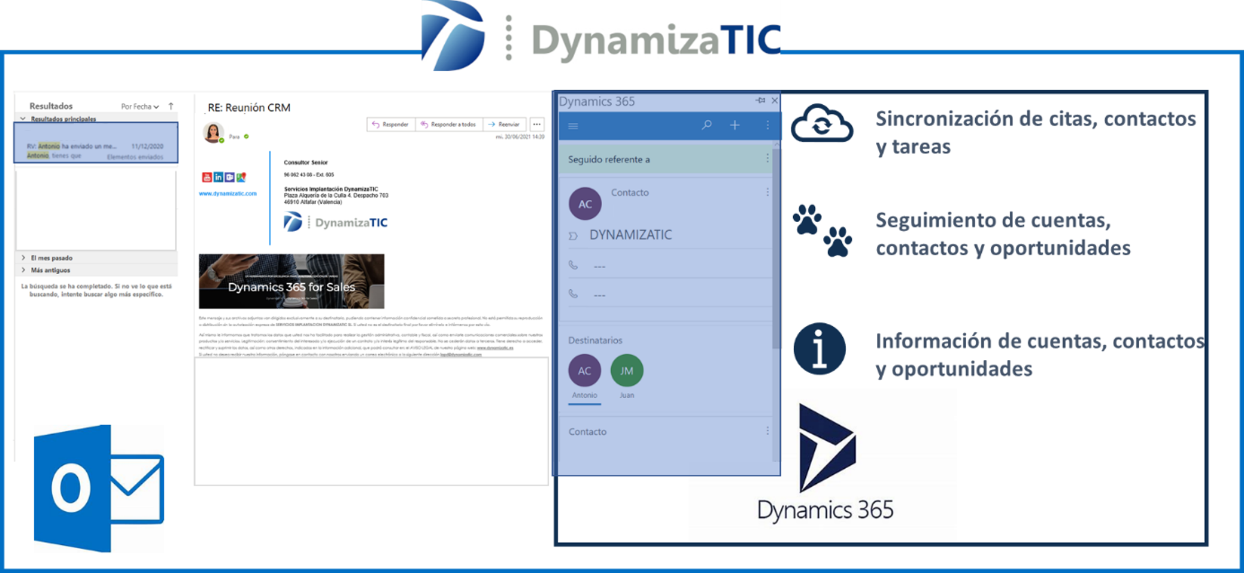The height and width of the screenshot is (573, 1244).
Task: Open the Por Fecha sort dropdown
Action: tap(140, 107)
